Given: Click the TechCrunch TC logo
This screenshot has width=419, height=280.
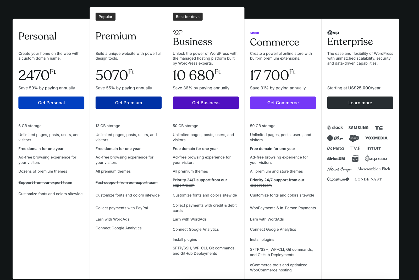Looking at the screenshot, I should tap(379, 128).
